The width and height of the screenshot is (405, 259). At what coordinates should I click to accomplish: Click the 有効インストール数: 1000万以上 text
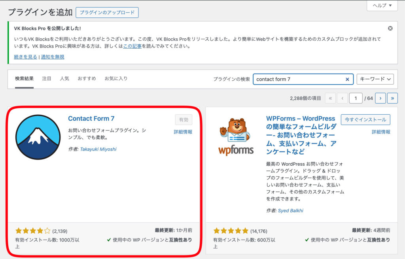pyautogui.click(x=47, y=243)
